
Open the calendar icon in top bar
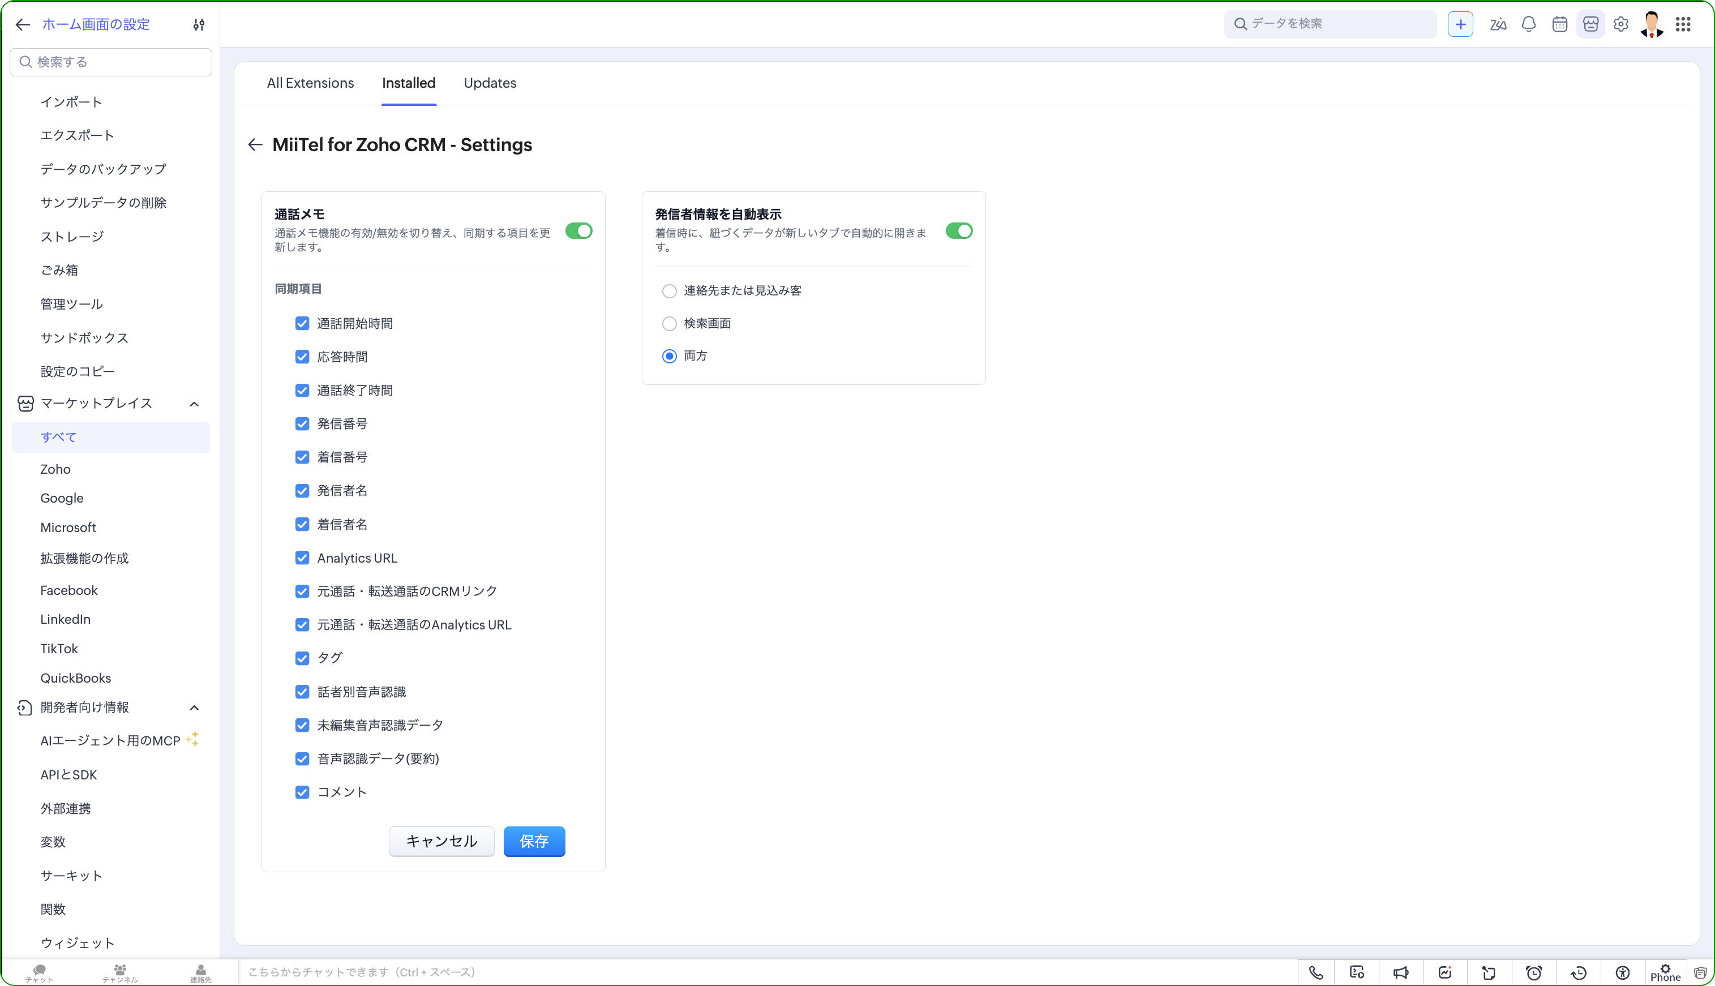(x=1560, y=24)
